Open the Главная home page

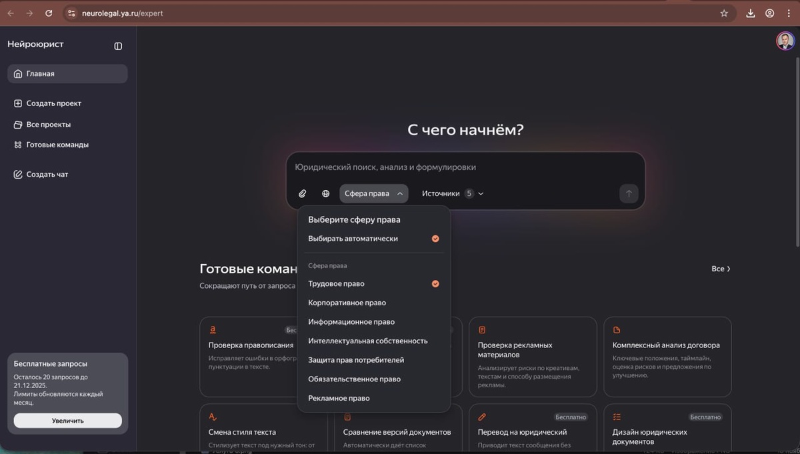(67, 74)
